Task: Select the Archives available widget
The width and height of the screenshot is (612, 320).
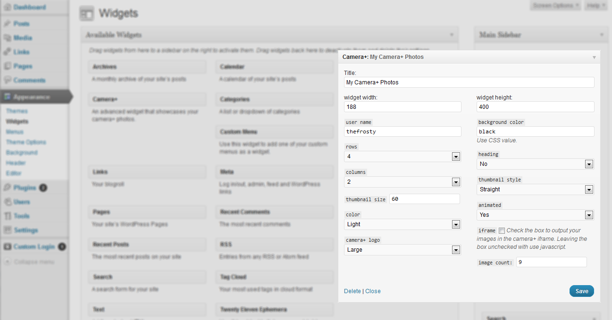Action: (147, 67)
